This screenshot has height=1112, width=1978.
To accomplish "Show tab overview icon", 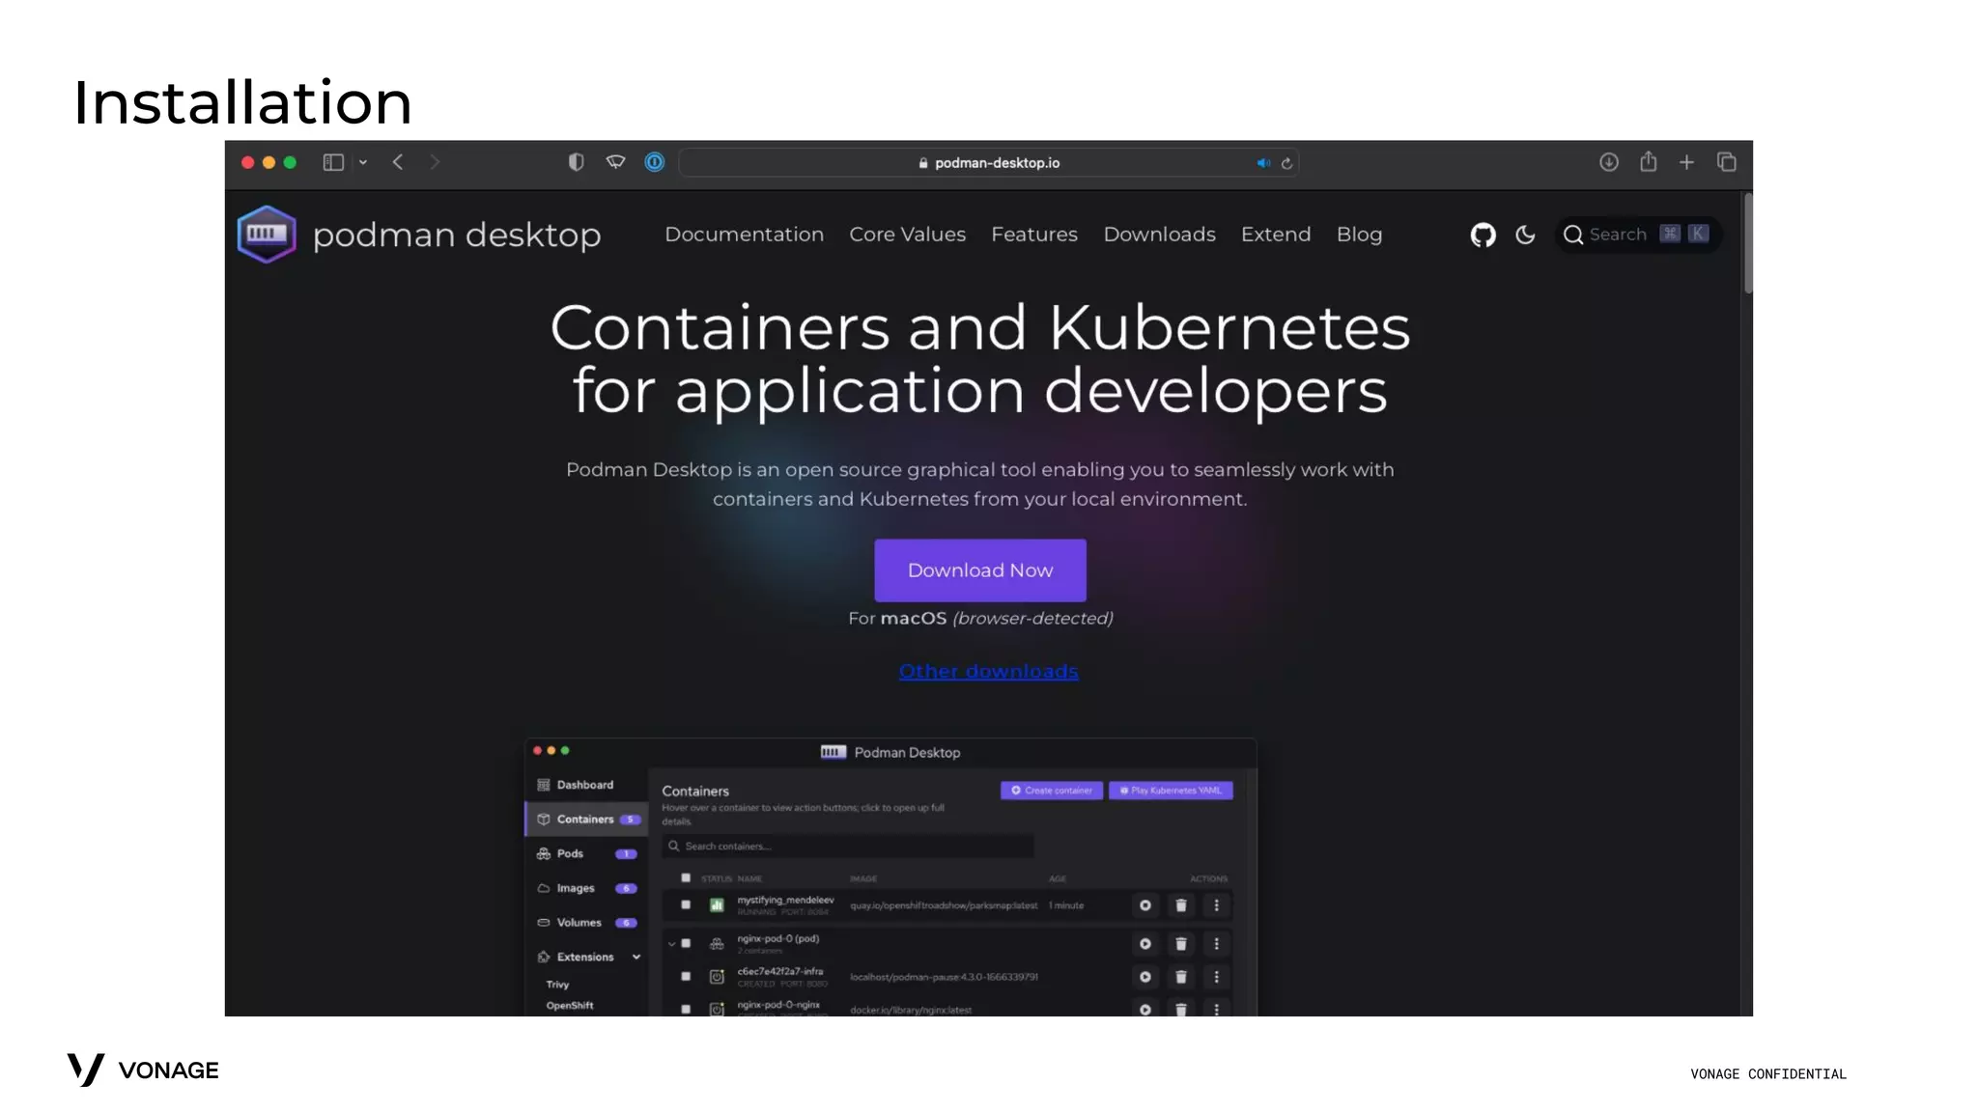I will [1727, 162].
